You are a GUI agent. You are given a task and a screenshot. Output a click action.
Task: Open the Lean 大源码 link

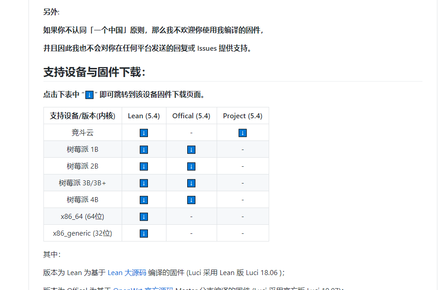coord(127,273)
